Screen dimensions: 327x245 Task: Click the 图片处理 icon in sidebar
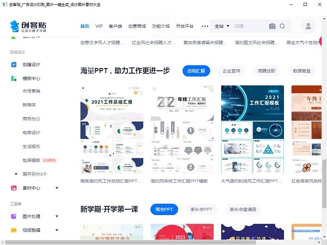[x=14, y=216]
